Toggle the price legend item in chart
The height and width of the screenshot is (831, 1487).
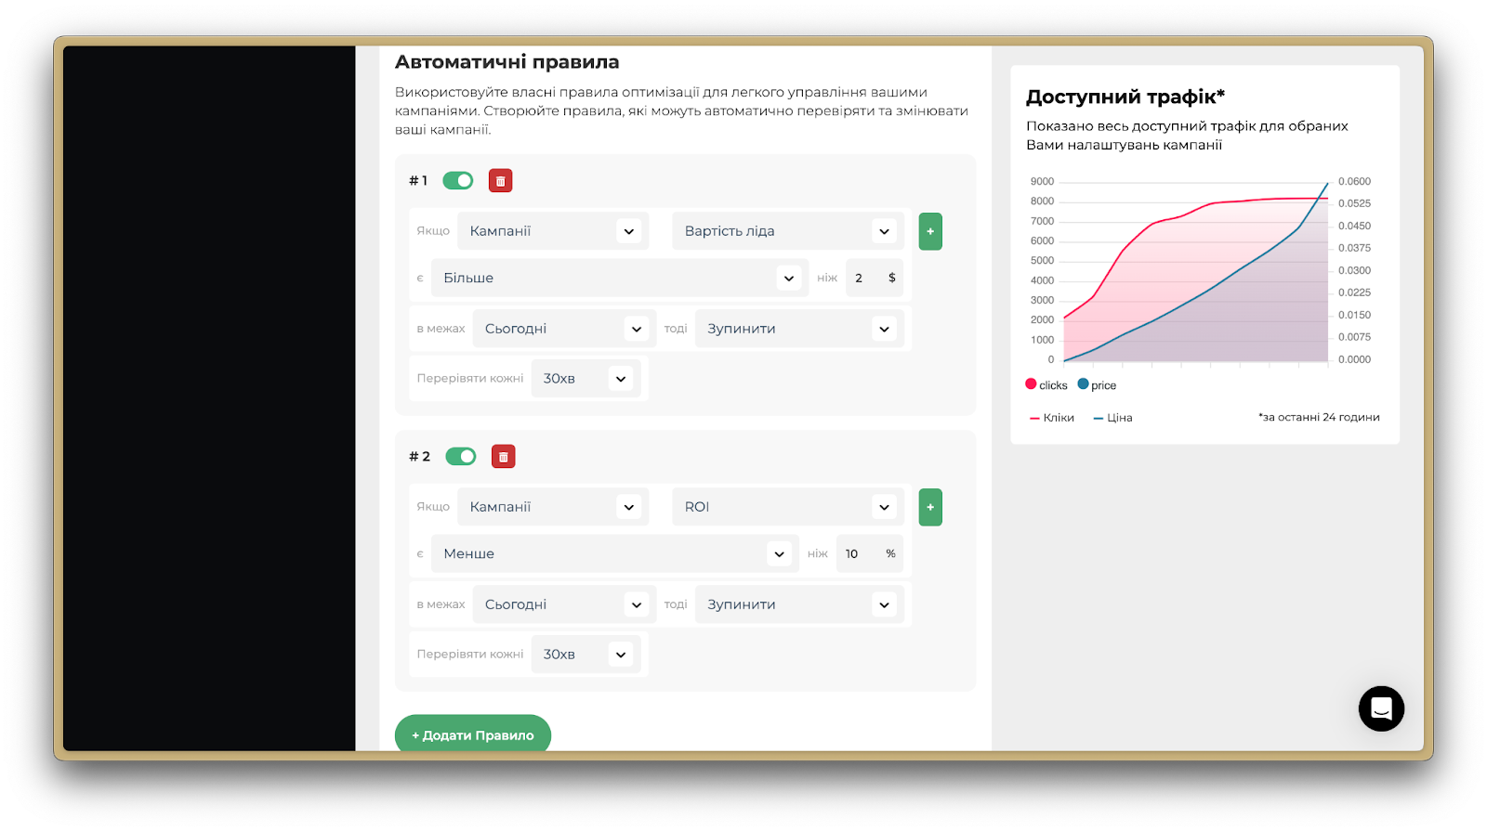[1097, 385]
